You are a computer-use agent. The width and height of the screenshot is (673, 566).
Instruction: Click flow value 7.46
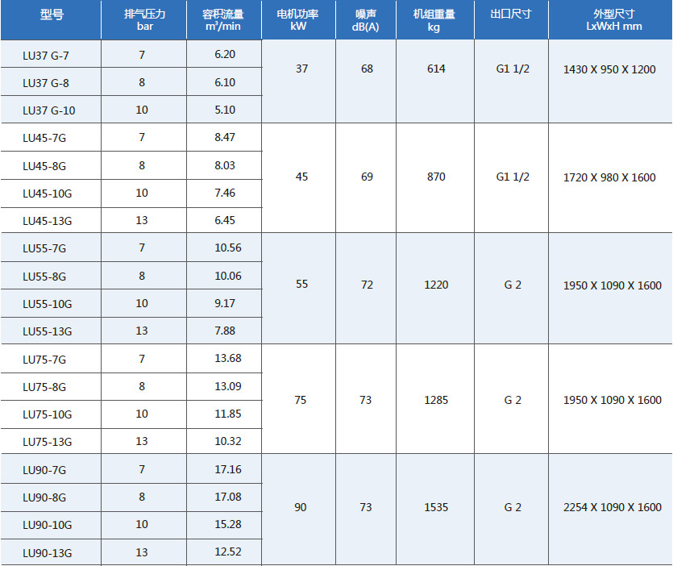(225, 193)
